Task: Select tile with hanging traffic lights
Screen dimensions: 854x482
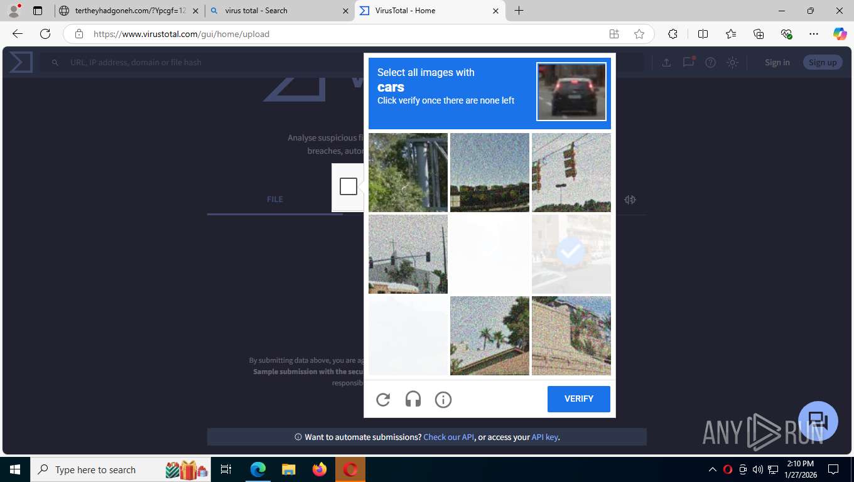Action: (x=571, y=173)
